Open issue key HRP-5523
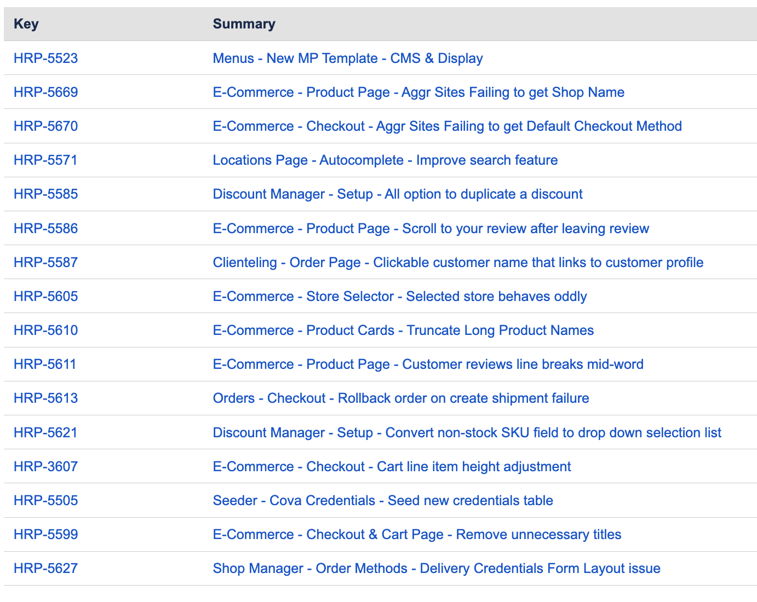This screenshot has height=602, width=757. click(45, 58)
